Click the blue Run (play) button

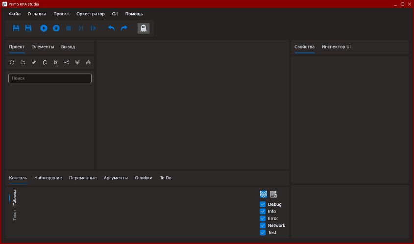(x=44, y=28)
